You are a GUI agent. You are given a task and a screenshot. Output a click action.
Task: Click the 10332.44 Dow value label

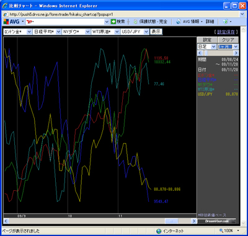click(x=162, y=62)
